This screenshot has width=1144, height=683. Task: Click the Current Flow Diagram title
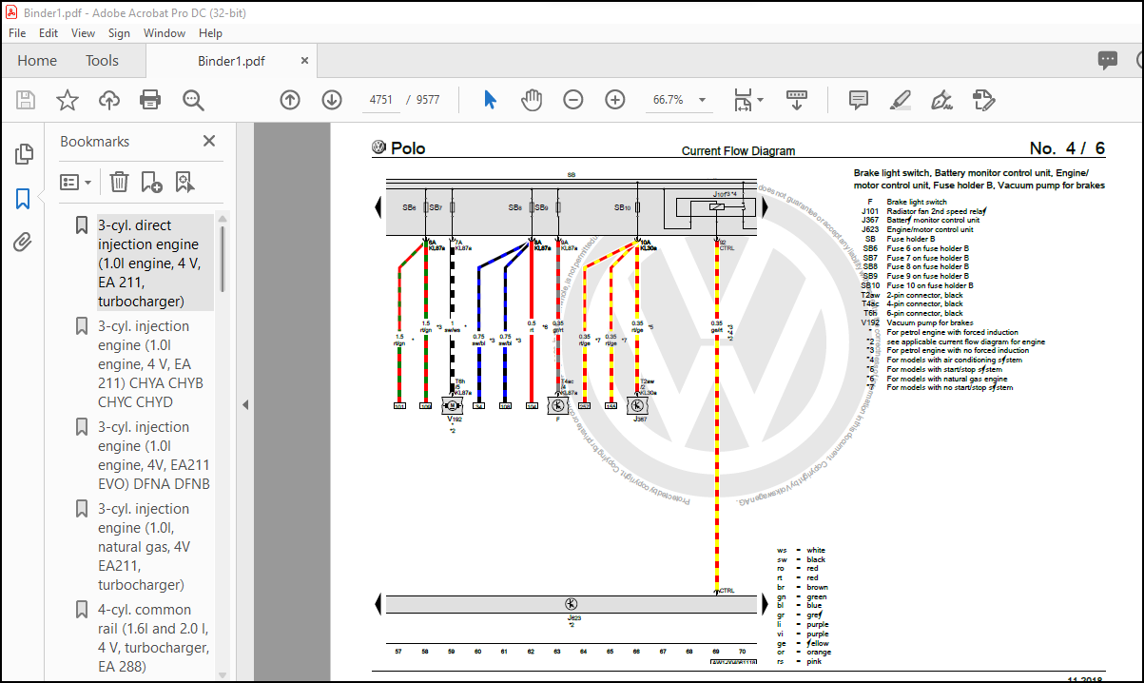tap(738, 151)
